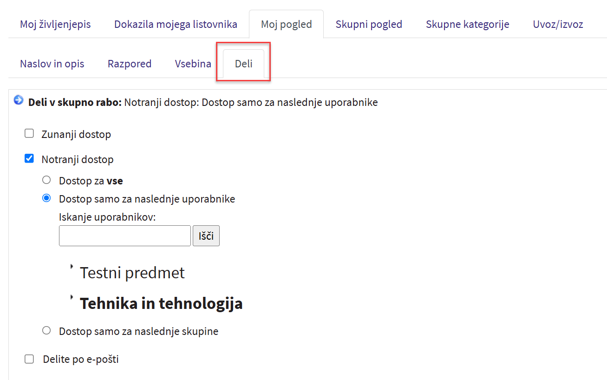Screen dimensions: 607x380
Task: Click the blue arrow icon beside Deli v skupno rabo
Action: tap(18, 100)
